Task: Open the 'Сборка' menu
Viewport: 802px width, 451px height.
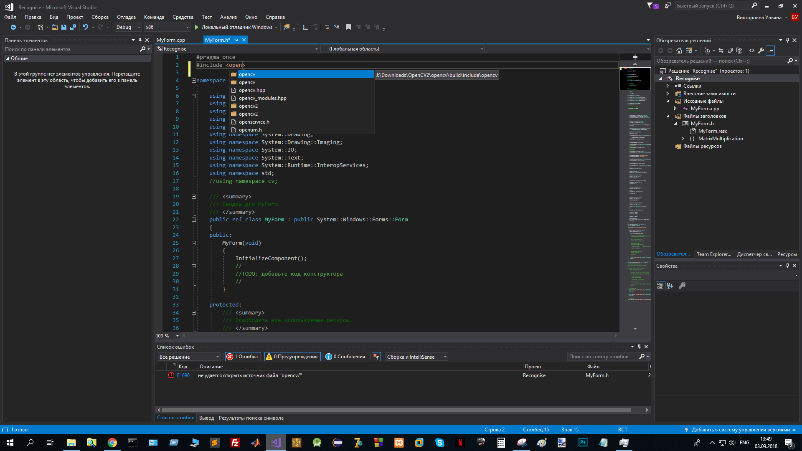Action: point(100,17)
